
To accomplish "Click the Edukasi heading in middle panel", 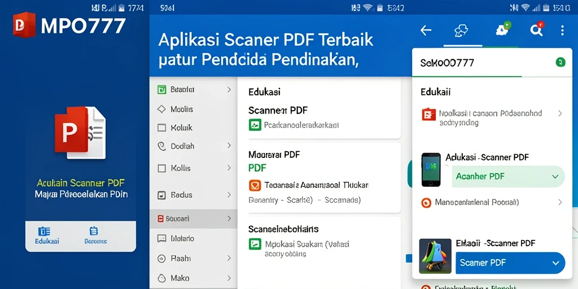I will click(x=264, y=92).
